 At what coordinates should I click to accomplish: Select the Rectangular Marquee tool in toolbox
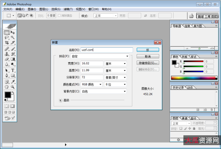[x=7, y=32]
